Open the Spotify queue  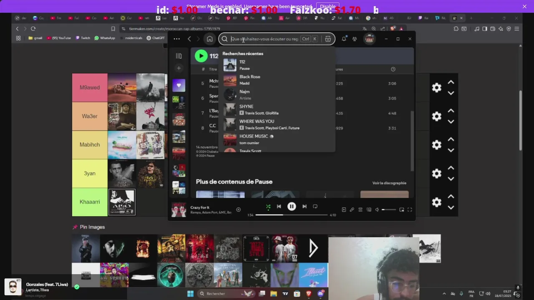(360, 210)
